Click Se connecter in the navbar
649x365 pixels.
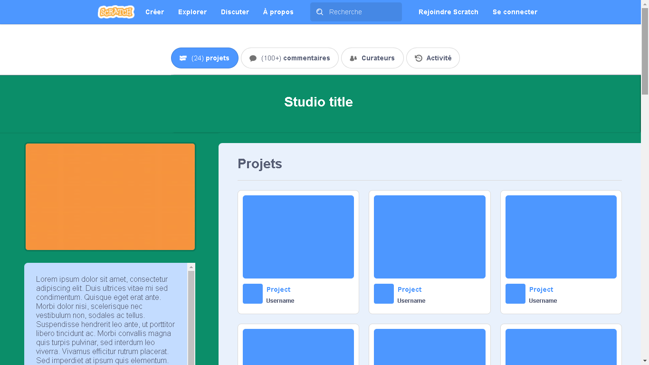[515, 12]
